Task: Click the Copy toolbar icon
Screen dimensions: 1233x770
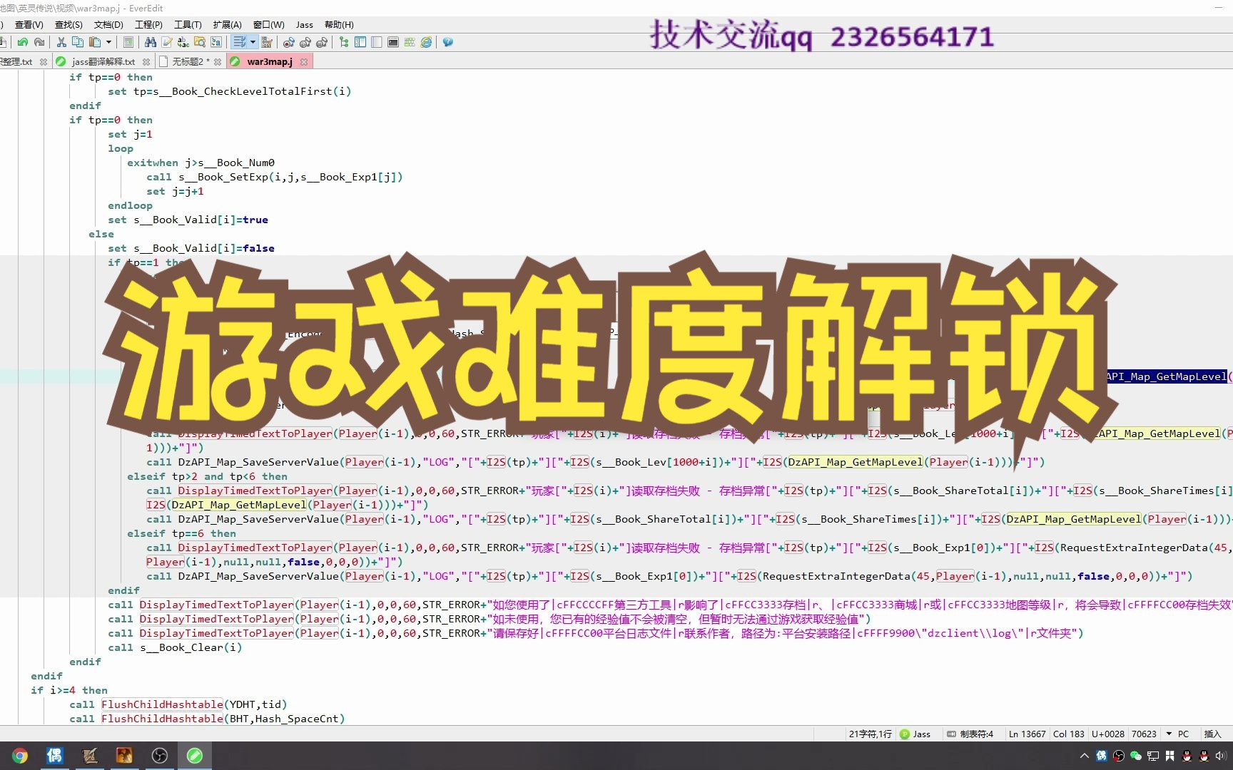Action: point(78,42)
